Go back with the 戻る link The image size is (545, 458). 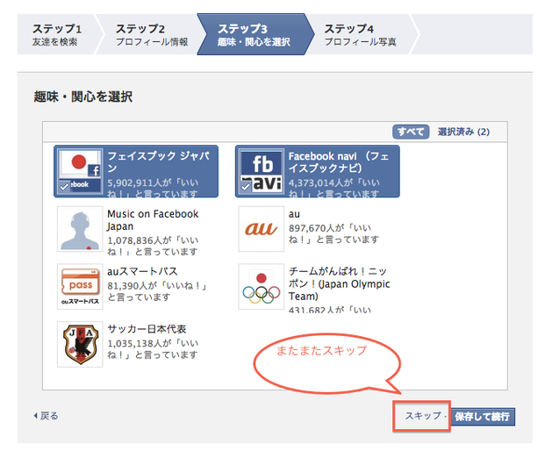(x=46, y=416)
